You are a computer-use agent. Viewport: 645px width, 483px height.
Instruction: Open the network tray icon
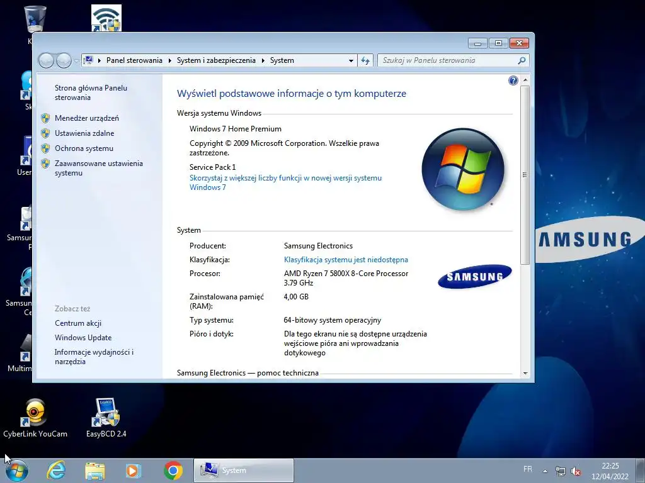coord(560,471)
